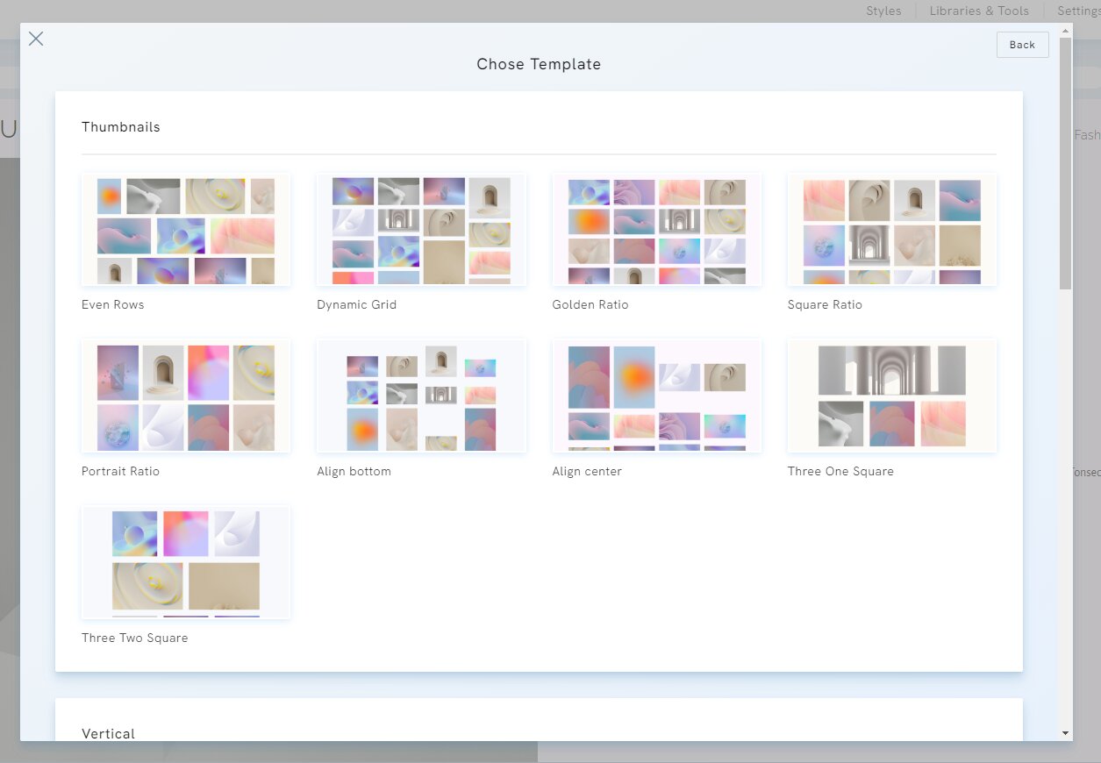
Task: Click the Back button
Action: pos(1022,45)
